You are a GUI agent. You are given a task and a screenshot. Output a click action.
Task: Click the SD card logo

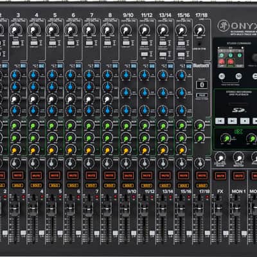[238, 111]
